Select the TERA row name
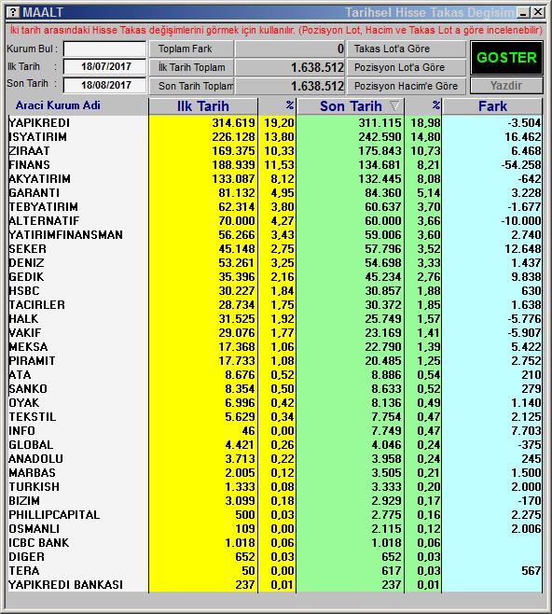 click(x=24, y=571)
